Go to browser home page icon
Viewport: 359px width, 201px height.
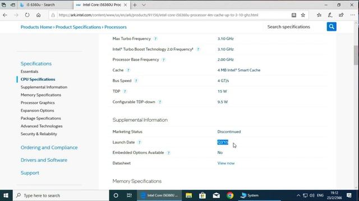(38, 15)
